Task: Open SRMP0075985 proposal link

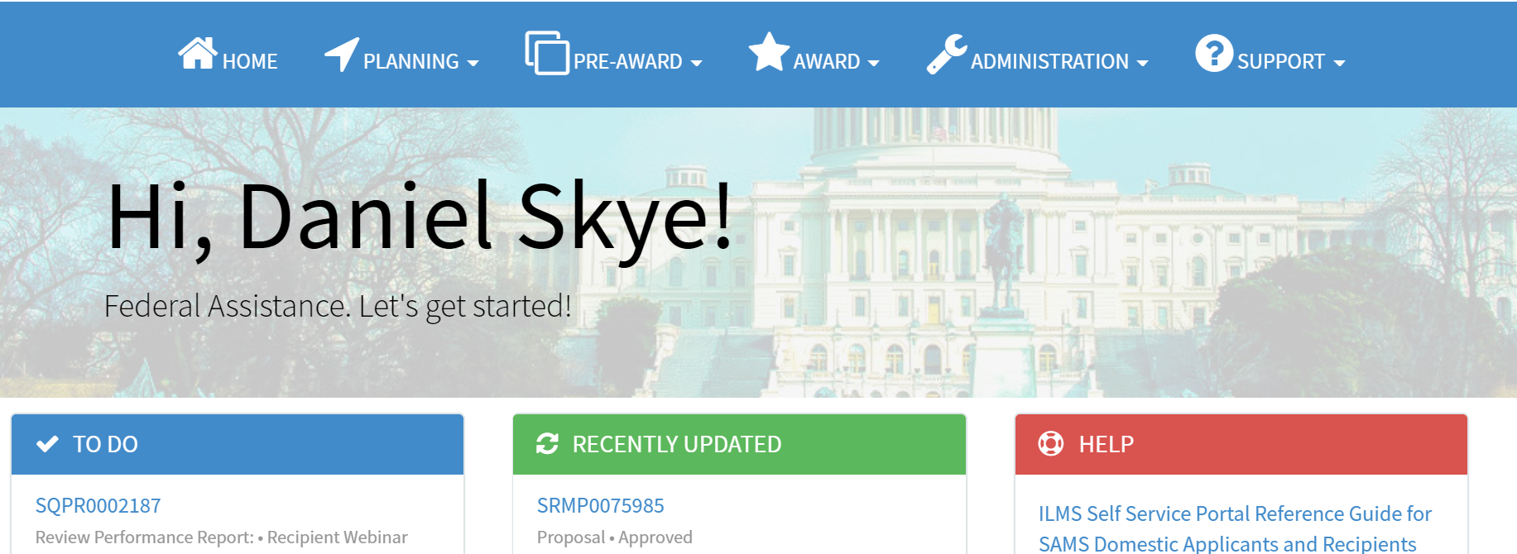Action: [x=601, y=505]
